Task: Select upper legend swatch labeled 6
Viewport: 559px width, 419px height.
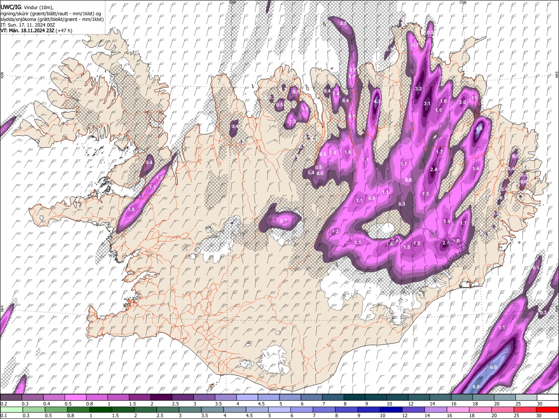Action: point(311,397)
